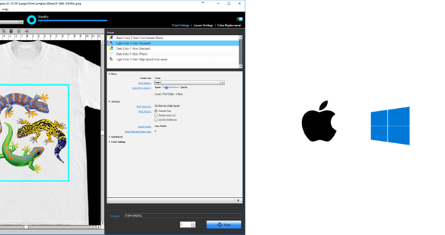Click the Pause Between Passes link
This screenshot has height=235, width=445.
[138, 132]
